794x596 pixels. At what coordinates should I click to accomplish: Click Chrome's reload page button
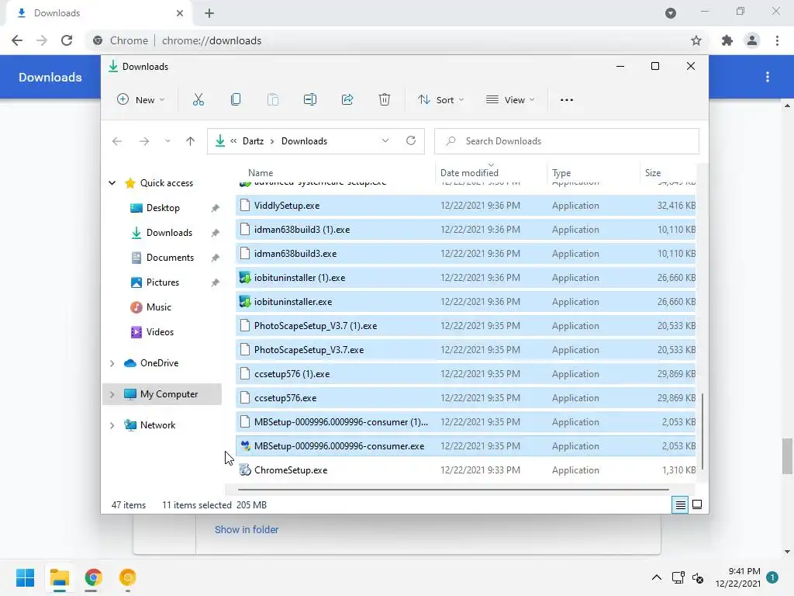(x=67, y=40)
